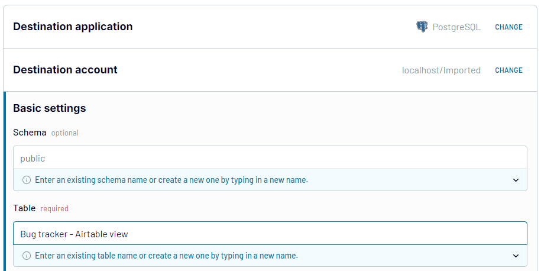Screen dimensions: 541x271
Task: Change the destination application
Action: tap(508, 27)
